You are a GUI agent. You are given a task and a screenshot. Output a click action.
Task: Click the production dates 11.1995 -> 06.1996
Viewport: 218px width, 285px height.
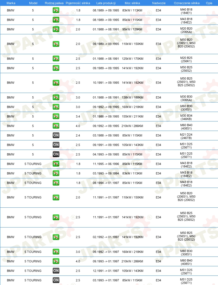pyautogui.click(x=106, y=164)
